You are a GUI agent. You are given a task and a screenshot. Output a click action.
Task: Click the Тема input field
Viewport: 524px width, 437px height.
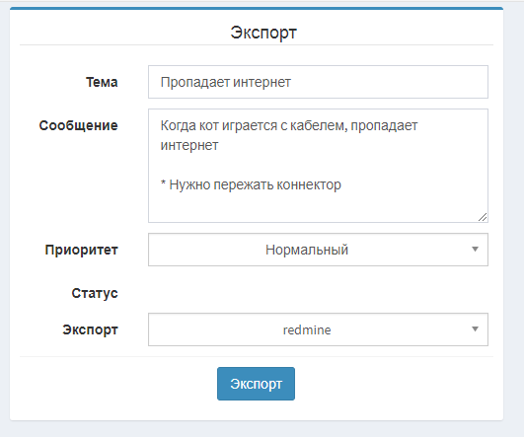318,82
